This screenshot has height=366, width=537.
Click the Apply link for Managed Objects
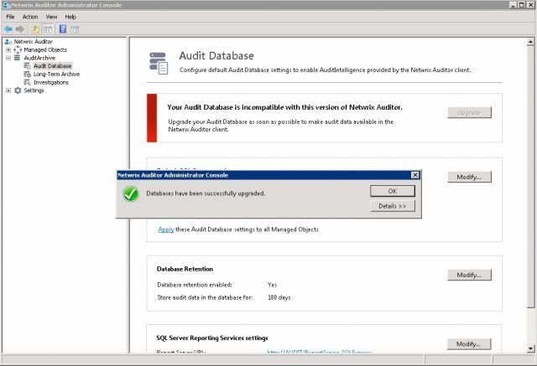pyautogui.click(x=166, y=229)
